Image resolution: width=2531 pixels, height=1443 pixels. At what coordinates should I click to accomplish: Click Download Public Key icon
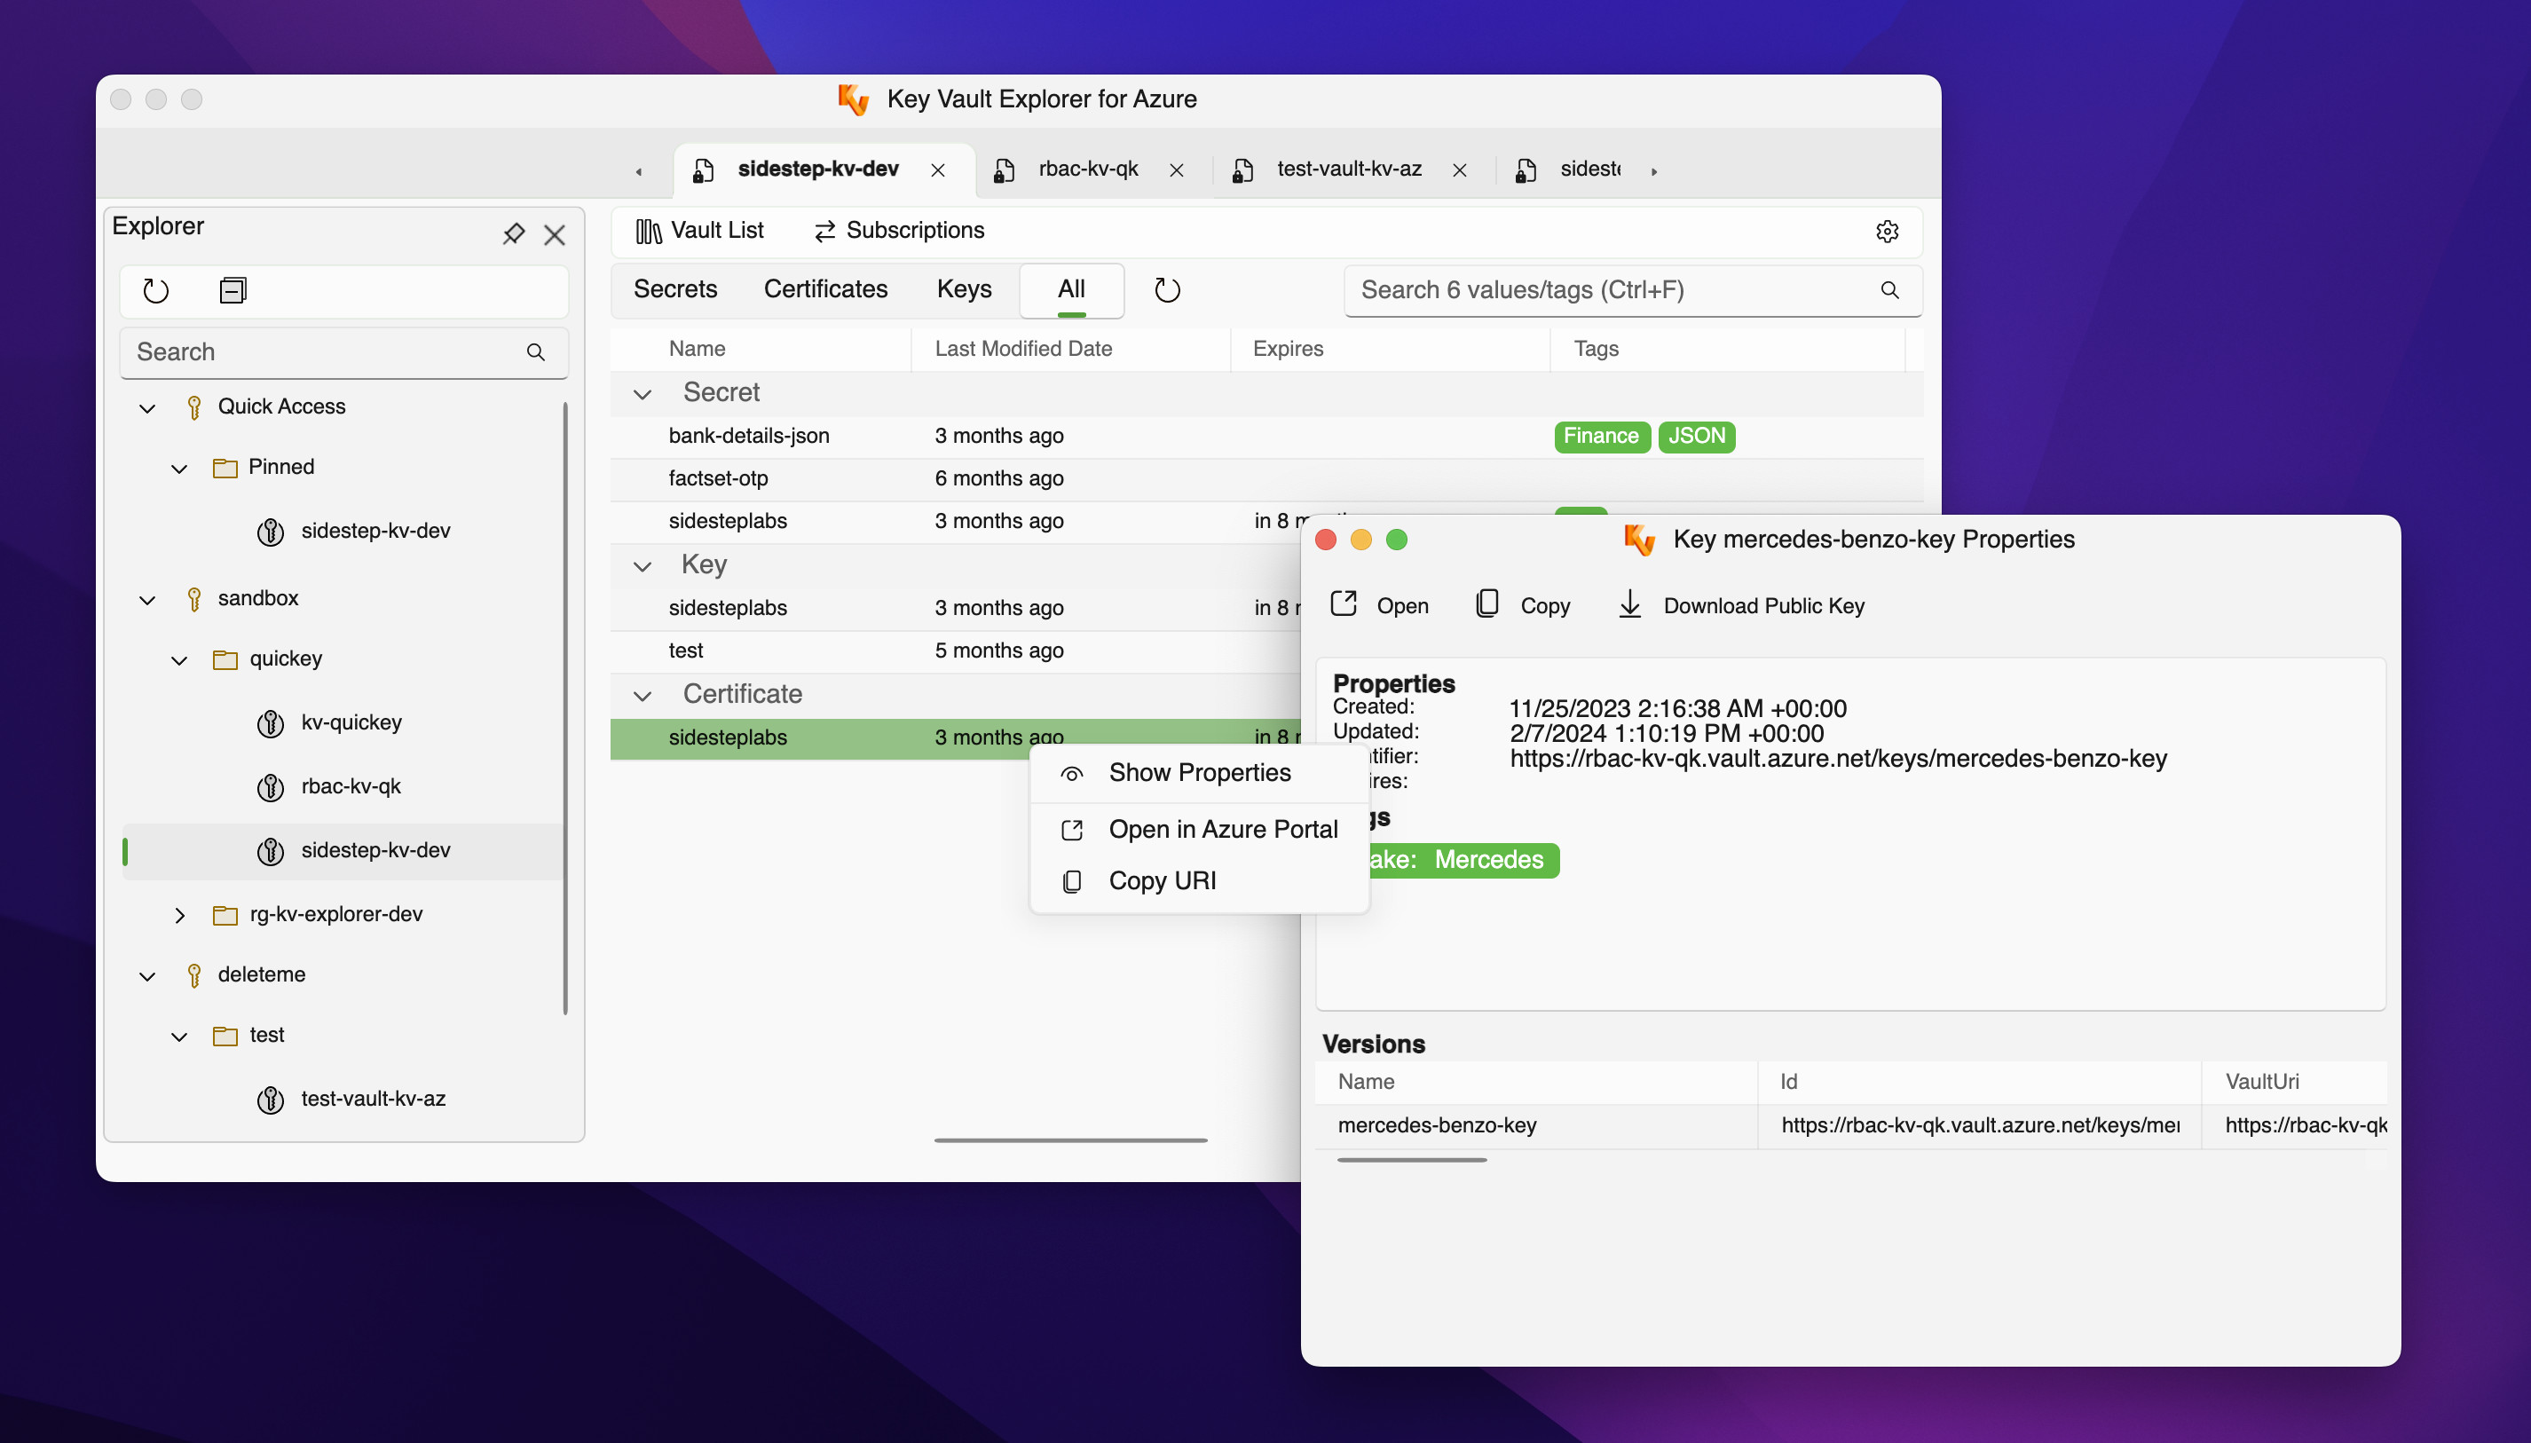[x=1629, y=604]
